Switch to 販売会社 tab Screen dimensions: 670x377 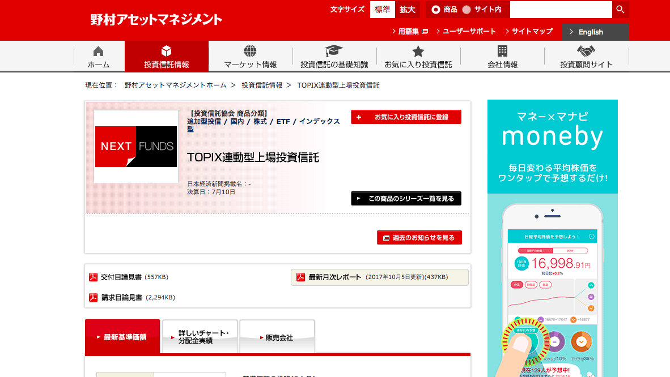[277, 337]
